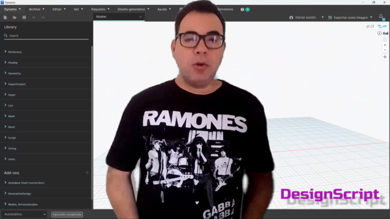
Task: Close the Home tab
Action: point(141,17)
